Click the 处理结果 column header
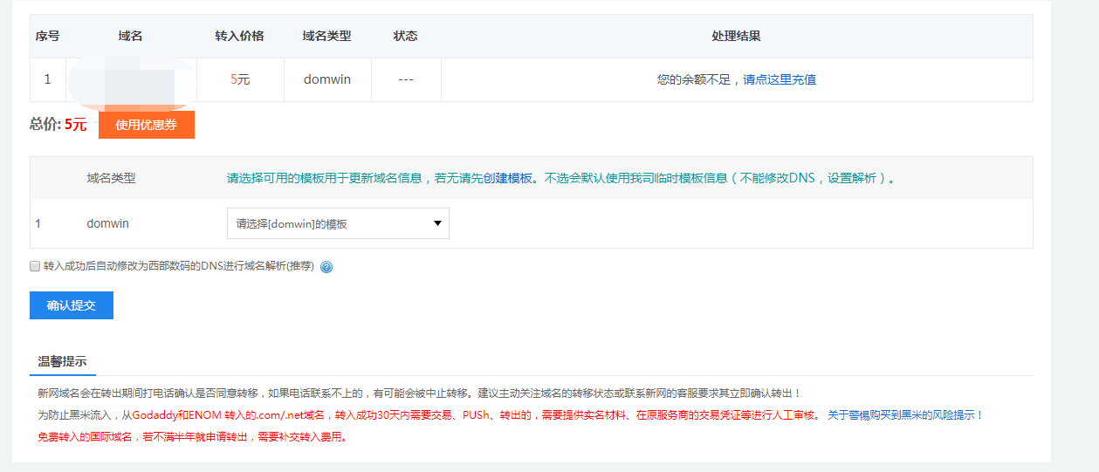 pyautogui.click(x=736, y=36)
